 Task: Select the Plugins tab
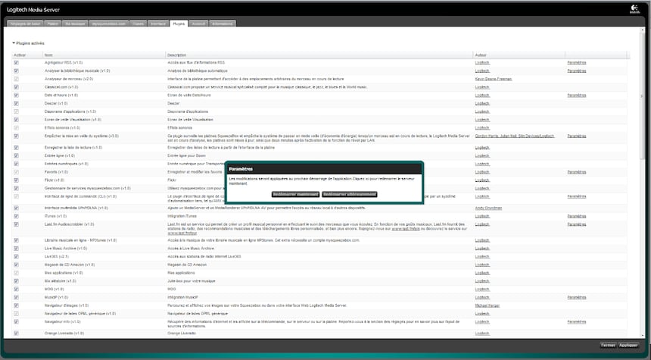pyautogui.click(x=179, y=23)
